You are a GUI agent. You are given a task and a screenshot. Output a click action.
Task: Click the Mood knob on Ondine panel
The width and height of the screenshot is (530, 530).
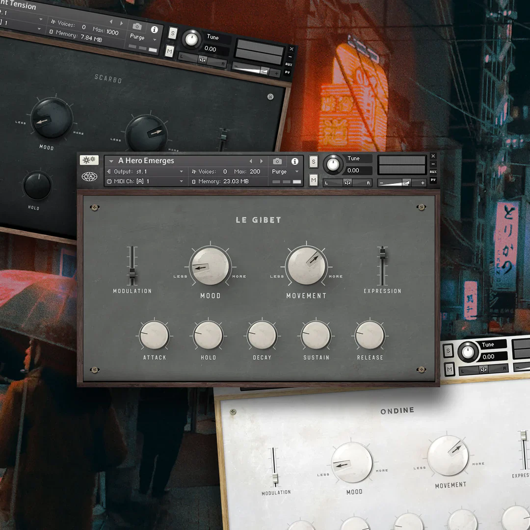[351, 462]
